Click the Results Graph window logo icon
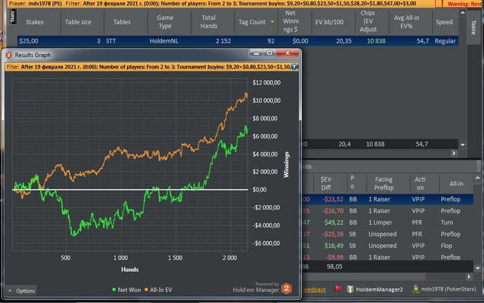This screenshot has width=484, height=303. [8, 55]
